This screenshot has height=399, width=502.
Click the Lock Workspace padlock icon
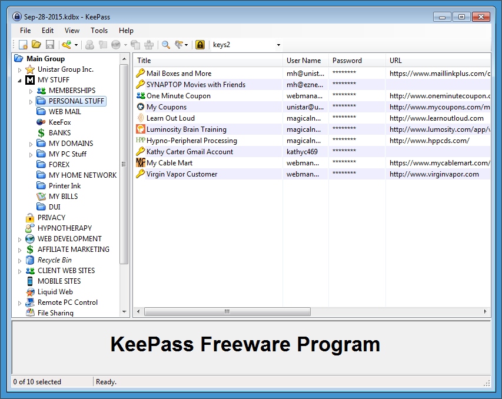pos(200,45)
